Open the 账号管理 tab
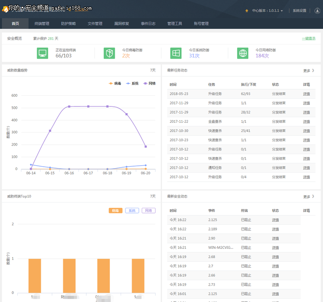 (201, 24)
